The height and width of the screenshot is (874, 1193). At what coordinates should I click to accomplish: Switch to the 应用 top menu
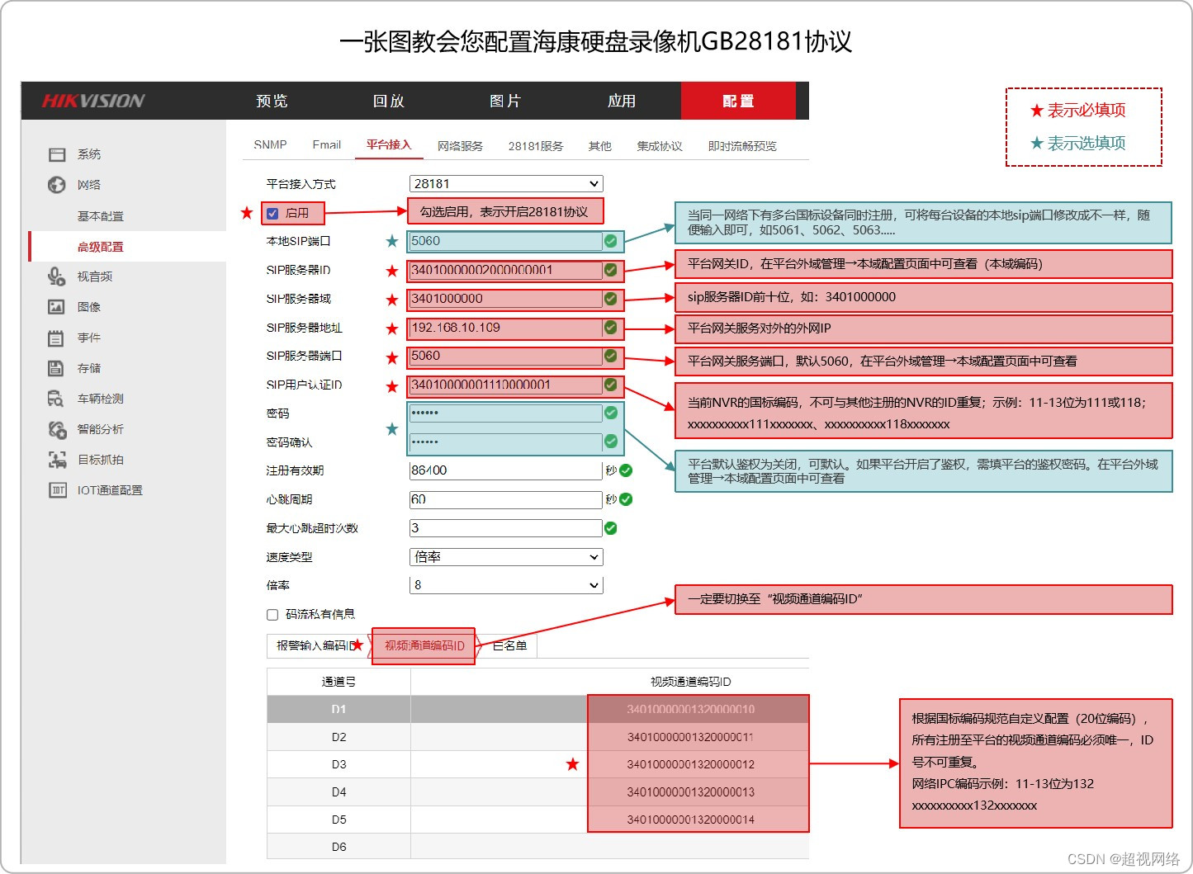(x=622, y=101)
